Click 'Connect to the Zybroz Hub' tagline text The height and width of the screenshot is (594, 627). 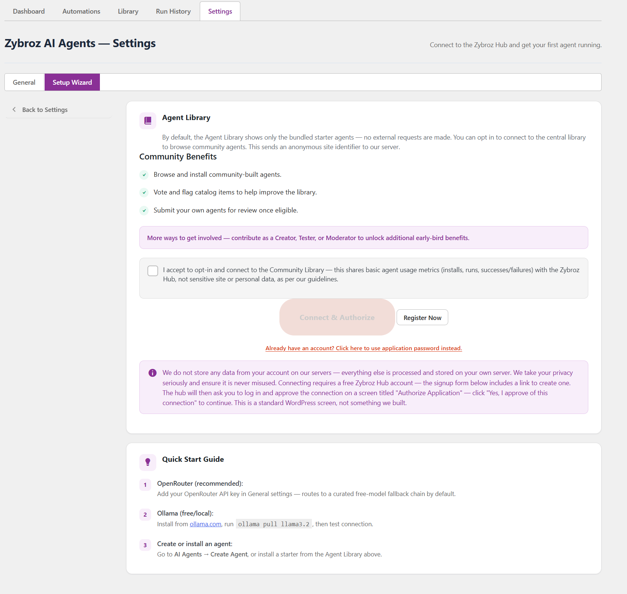coord(516,45)
